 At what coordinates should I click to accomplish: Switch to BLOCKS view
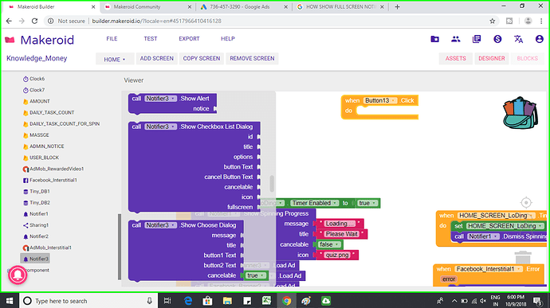(x=527, y=59)
